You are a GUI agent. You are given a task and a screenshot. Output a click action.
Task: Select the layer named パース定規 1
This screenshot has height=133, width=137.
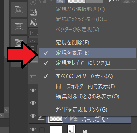[x=95, y=120]
